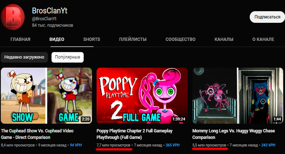Click the 1:39:24 duration badge
Image resolution: width=285 pixels, height=154 pixels.
(x=179, y=119)
